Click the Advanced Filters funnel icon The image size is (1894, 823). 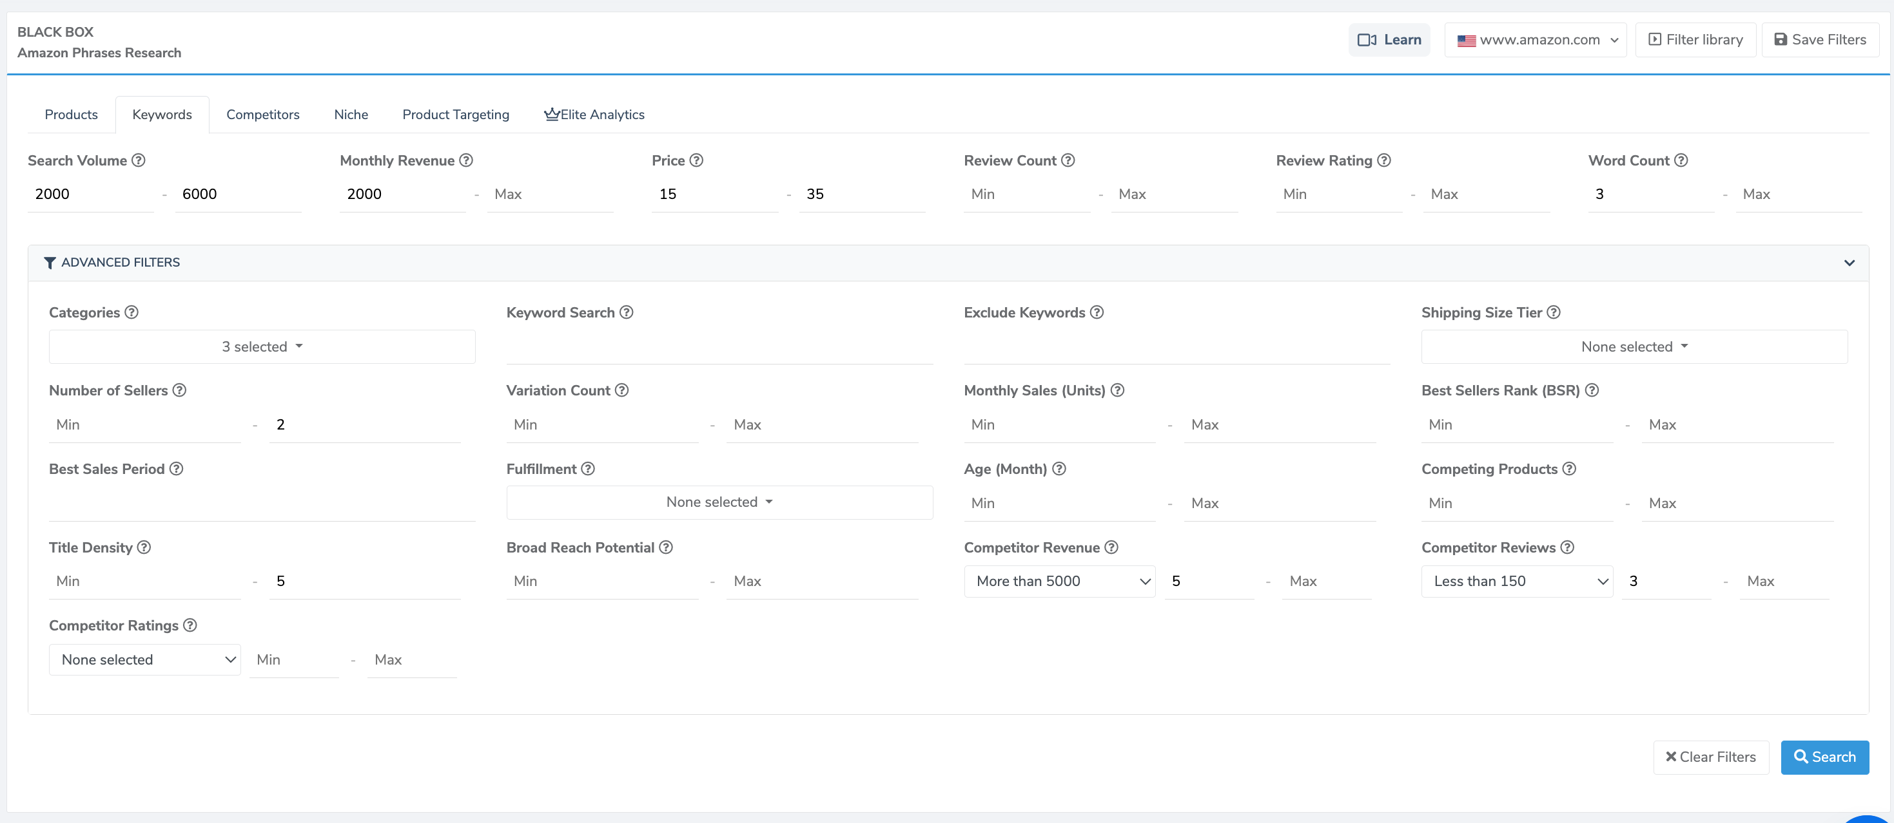50,262
